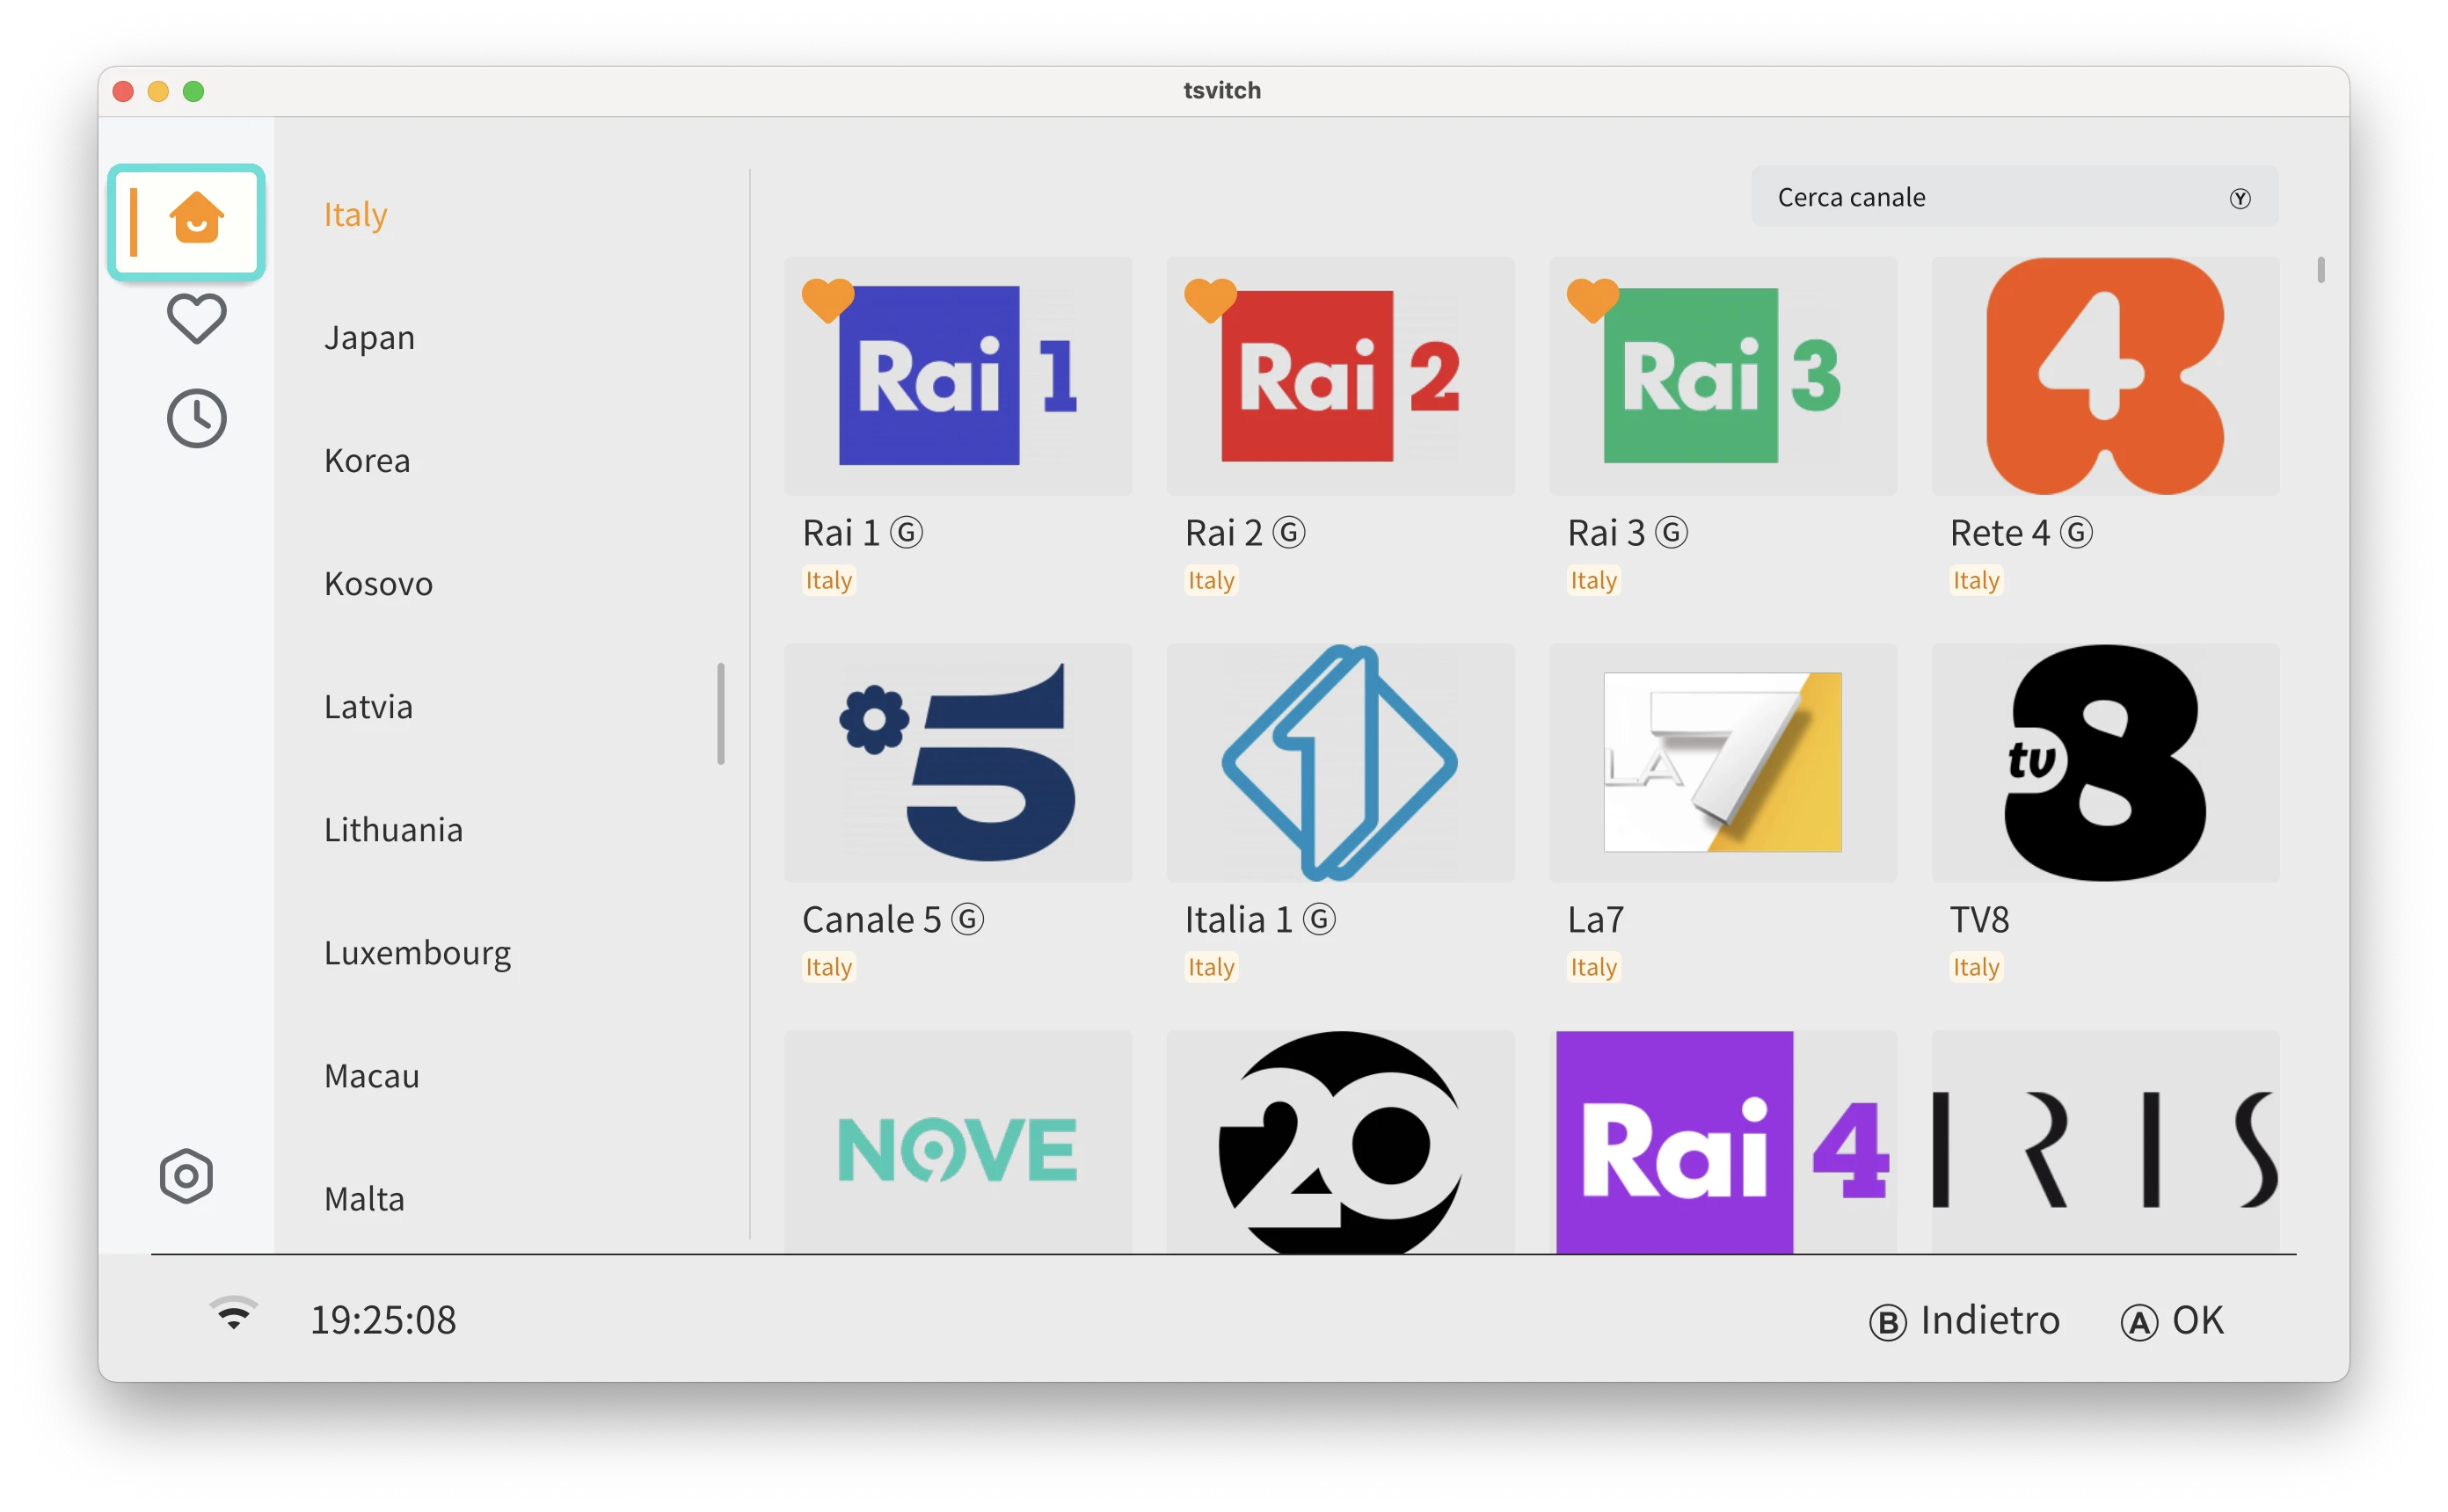Select Malta in the country list
This screenshot has height=1512, width=2448.
pos(364,1199)
